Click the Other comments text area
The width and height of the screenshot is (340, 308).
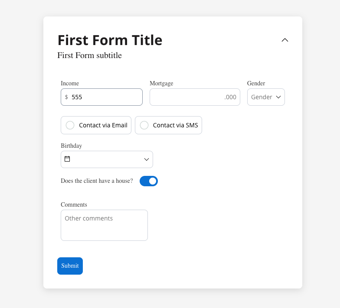coord(104,225)
